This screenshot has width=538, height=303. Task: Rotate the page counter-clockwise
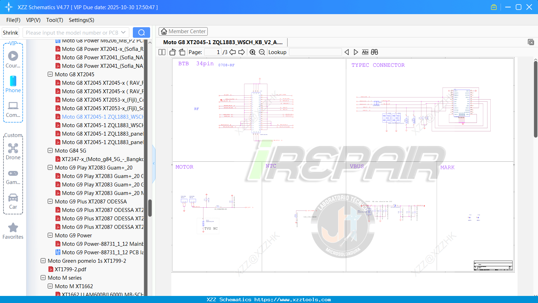pyautogui.click(x=172, y=52)
